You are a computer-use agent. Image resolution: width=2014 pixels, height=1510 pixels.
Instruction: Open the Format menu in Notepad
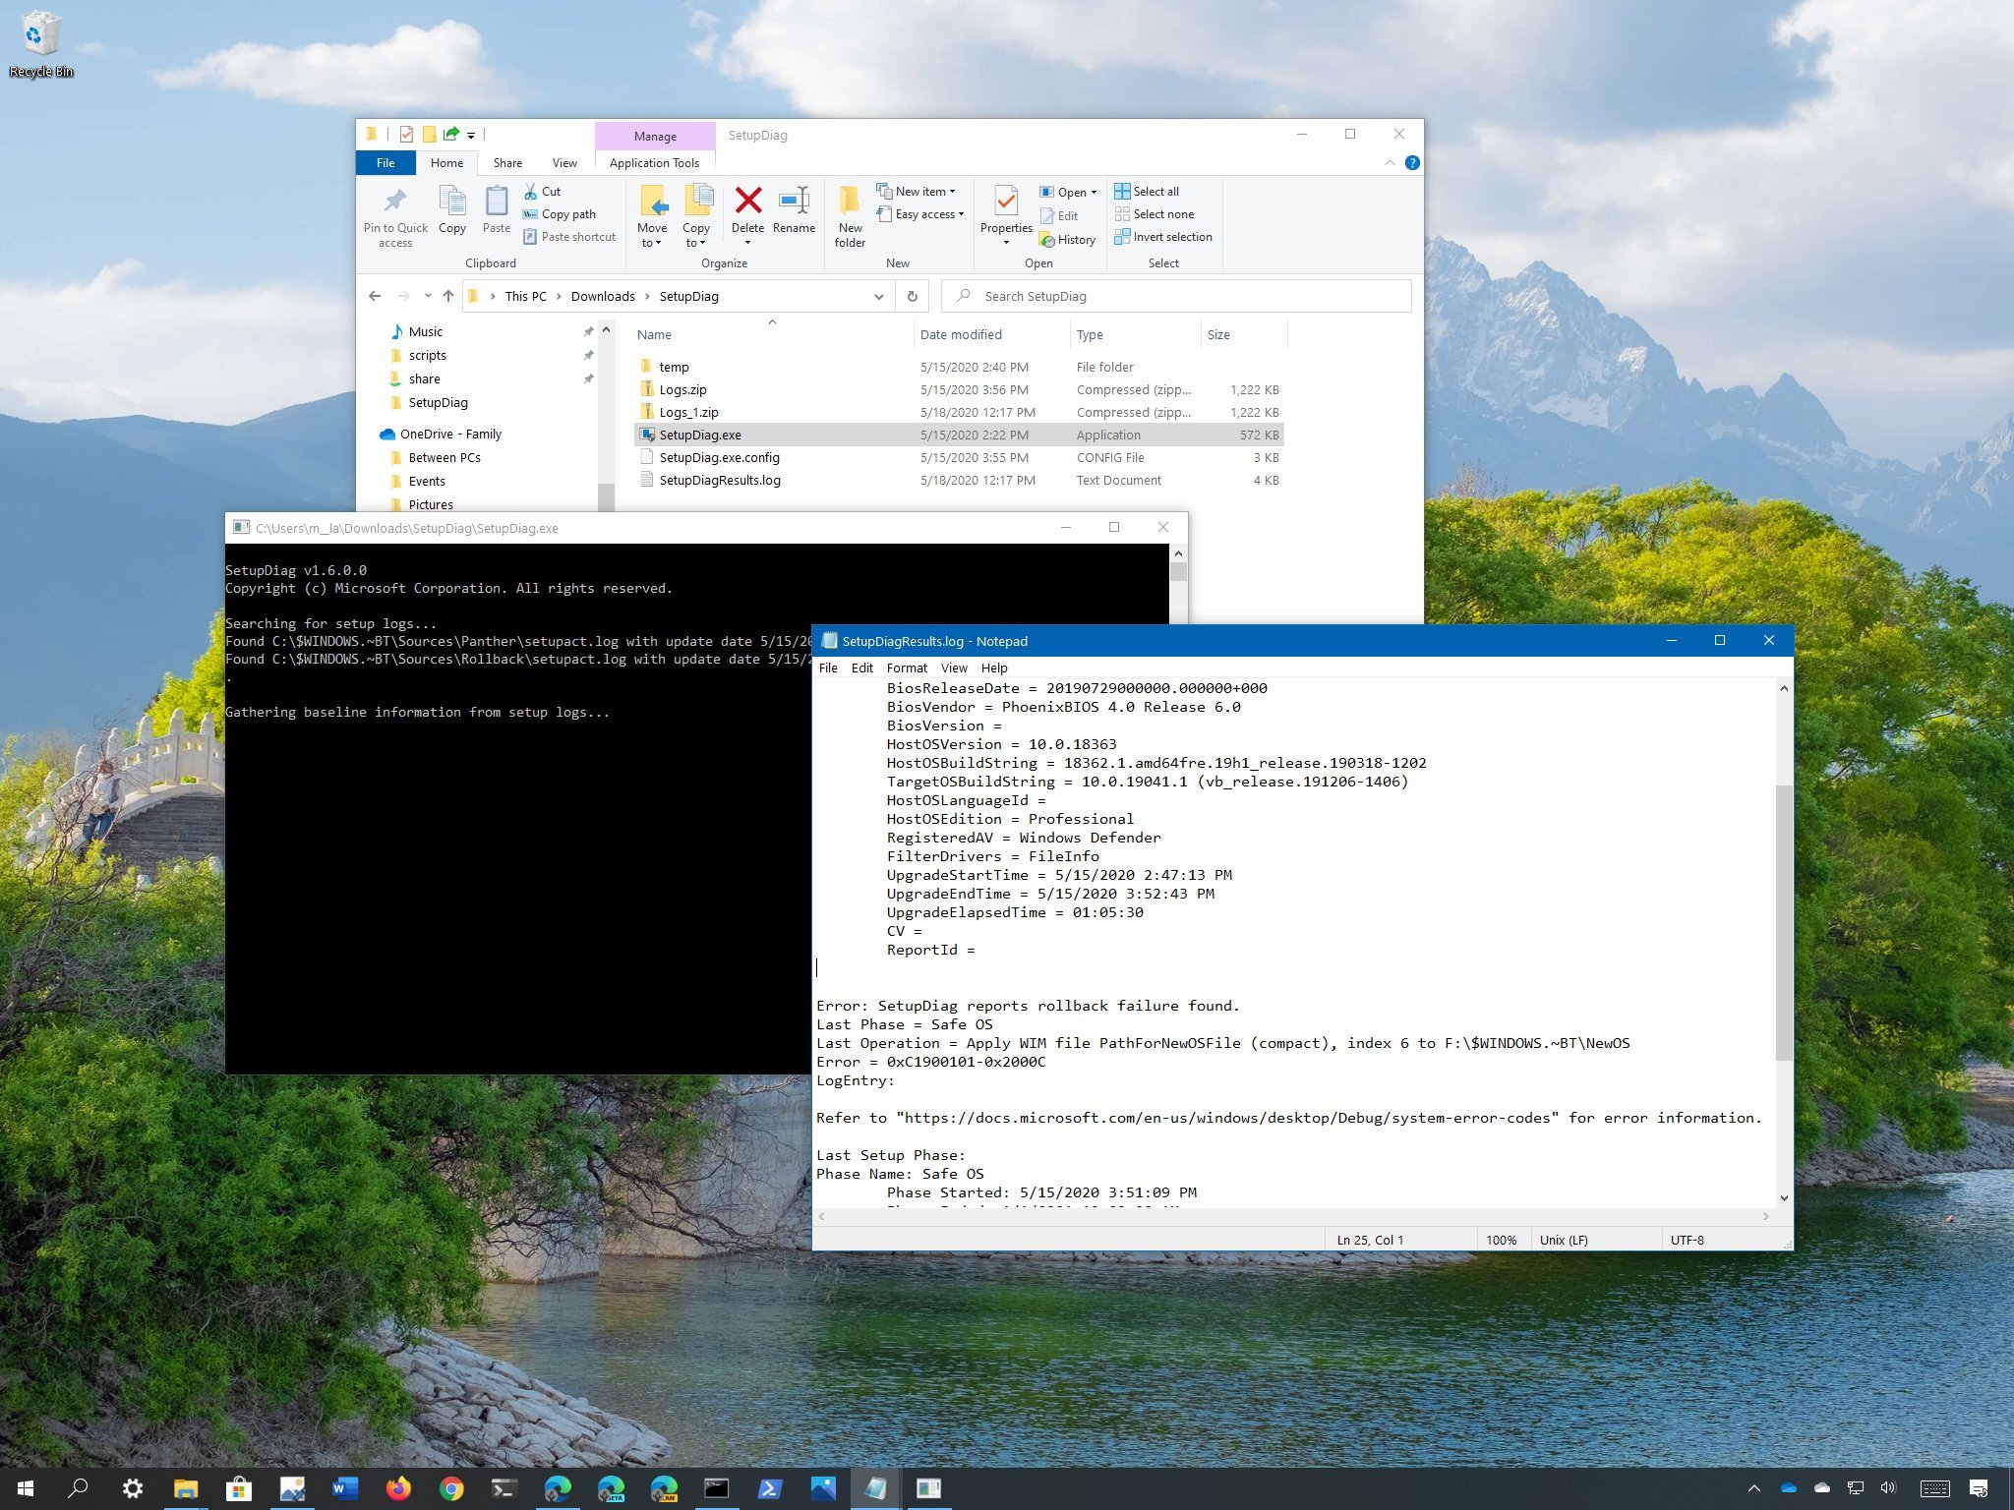click(x=906, y=668)
